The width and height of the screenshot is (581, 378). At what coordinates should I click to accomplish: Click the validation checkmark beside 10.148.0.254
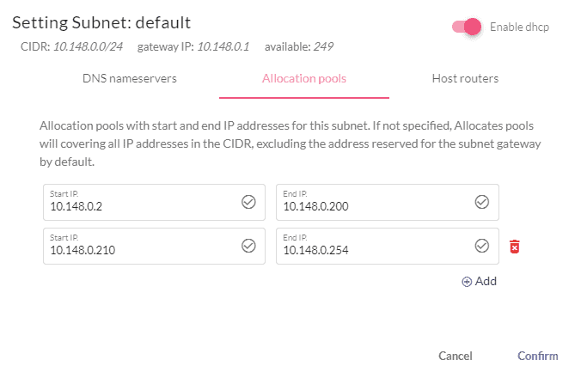(482, 246)
